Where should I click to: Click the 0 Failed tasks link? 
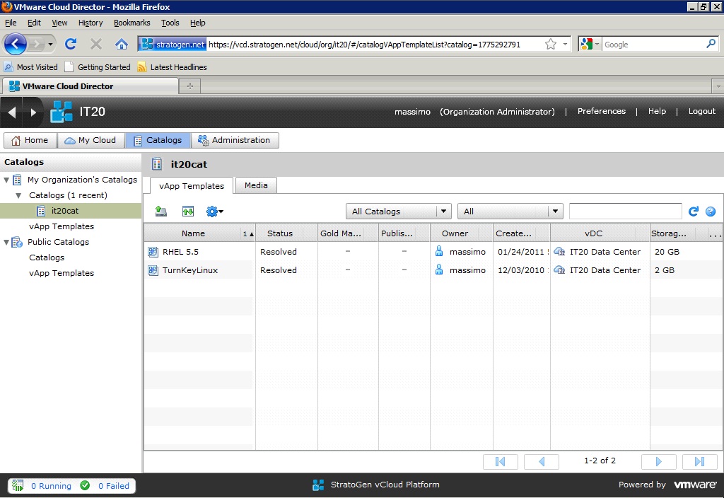114,486
